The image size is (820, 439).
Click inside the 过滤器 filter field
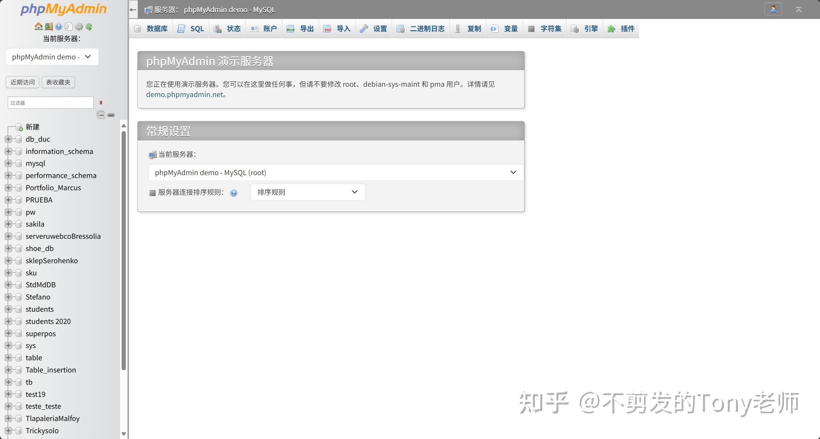point(50,102)
